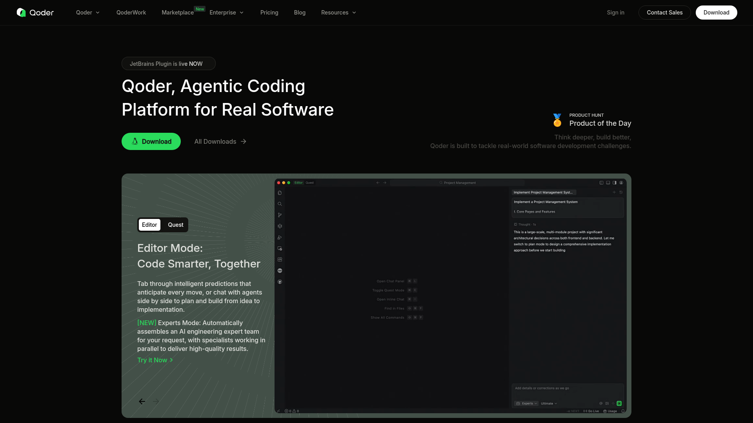Go to the previous carousel slide arrow
753x423 pixels.
(142, 401)
